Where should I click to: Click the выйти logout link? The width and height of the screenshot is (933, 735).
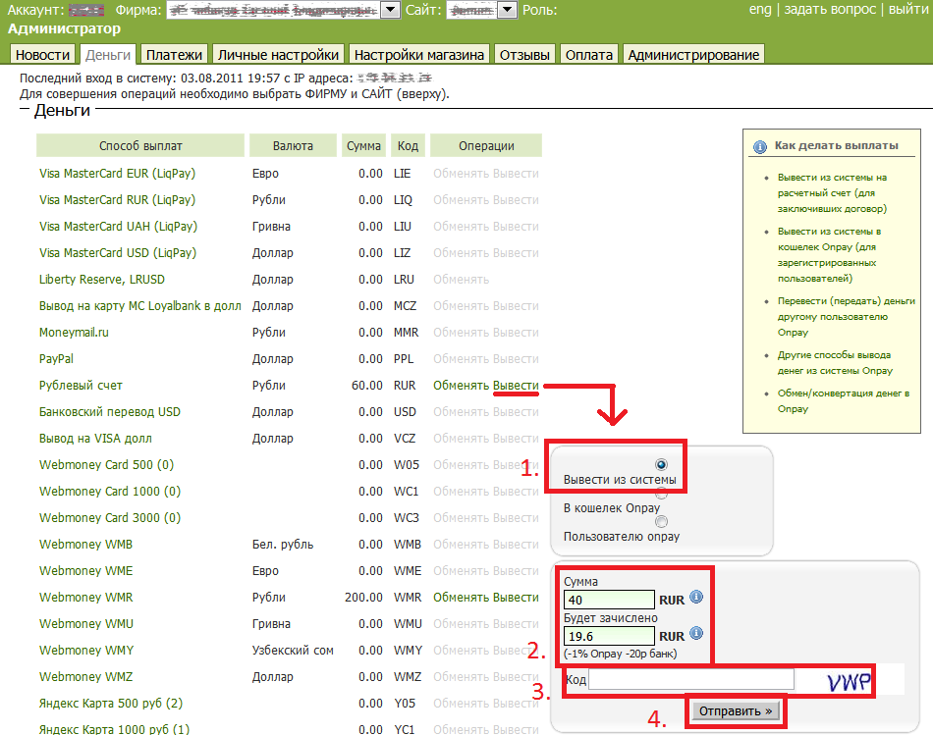pos(908,10)
